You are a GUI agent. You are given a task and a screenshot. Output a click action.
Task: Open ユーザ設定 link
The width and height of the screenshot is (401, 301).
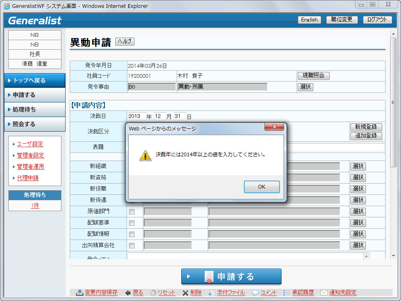(30, 144)
